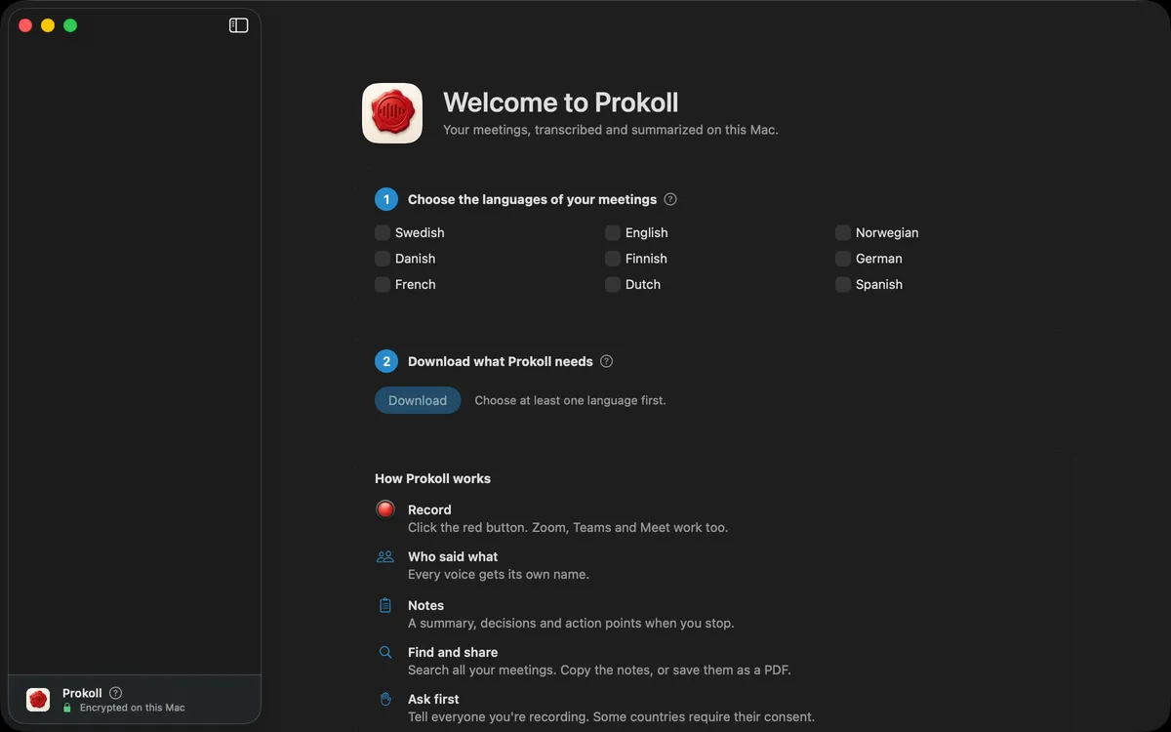This screenshot has height=732, width=1171.
Task: Click the Prokoll wax seal app logo
Action: [x=392, y=113]
